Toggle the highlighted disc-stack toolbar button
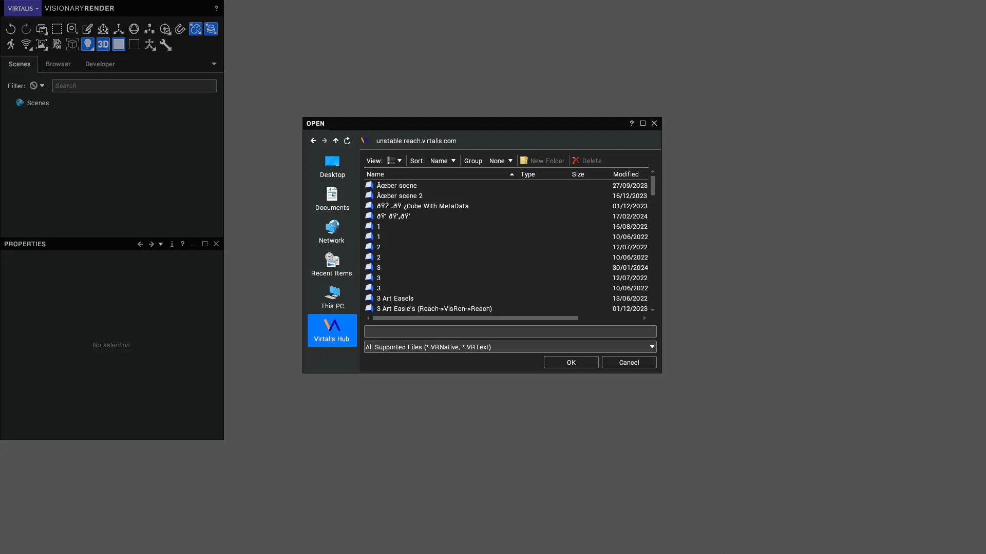 pyautogui.click(x=211, y=29)
